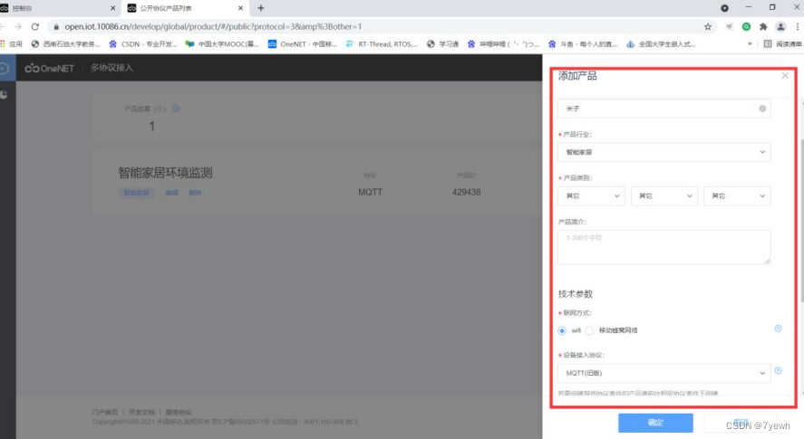Reload the page
Screen dimensions: 804x439
tap(34, 26)
